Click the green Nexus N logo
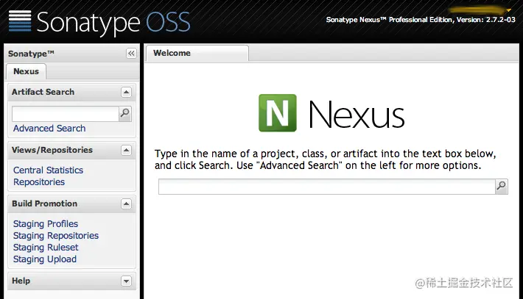 (x=278, y=113)
